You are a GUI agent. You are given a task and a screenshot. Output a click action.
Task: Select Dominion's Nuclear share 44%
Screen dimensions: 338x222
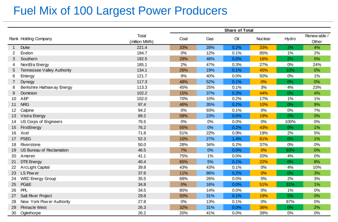[264, 93]
